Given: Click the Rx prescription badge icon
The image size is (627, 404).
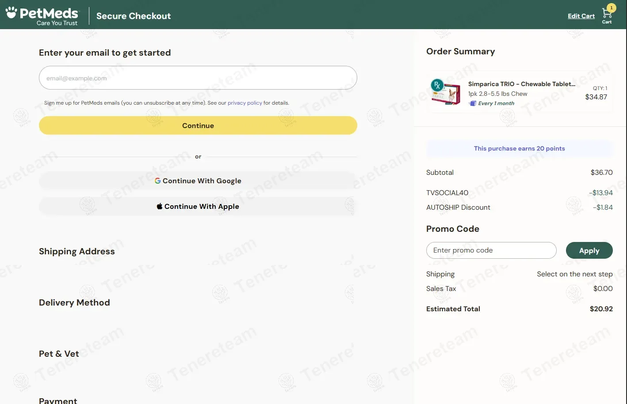Looking at the screenshot, I should point(437,85).
